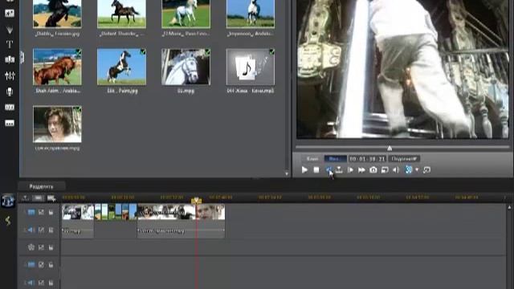Image resolution: width=514 pixels, height=289 pixels.
Task: Click the first audio track speaker icon
Action: [x=31, y=230]
